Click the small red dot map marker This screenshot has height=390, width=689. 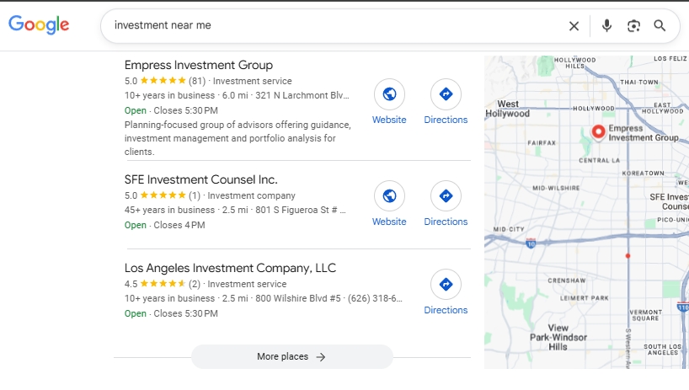click(x=628, y=255)
